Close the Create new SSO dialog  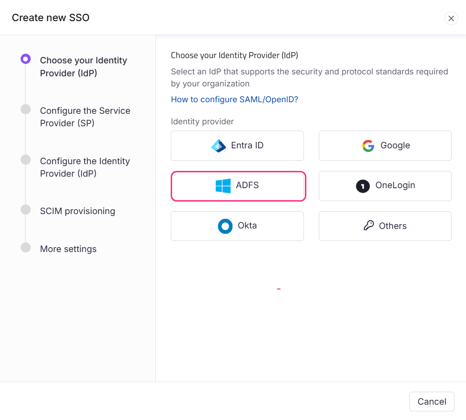click(x=451, y=18)
